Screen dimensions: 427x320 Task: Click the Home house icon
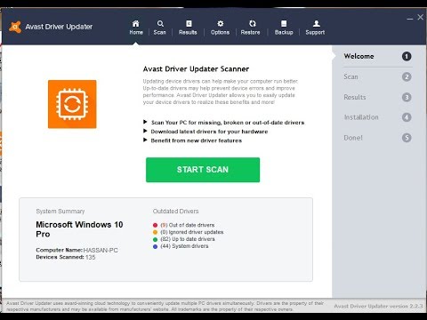(x=136, y=23)
